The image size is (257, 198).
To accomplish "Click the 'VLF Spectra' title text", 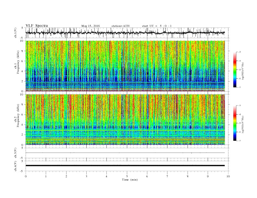I will click(37, 26).
